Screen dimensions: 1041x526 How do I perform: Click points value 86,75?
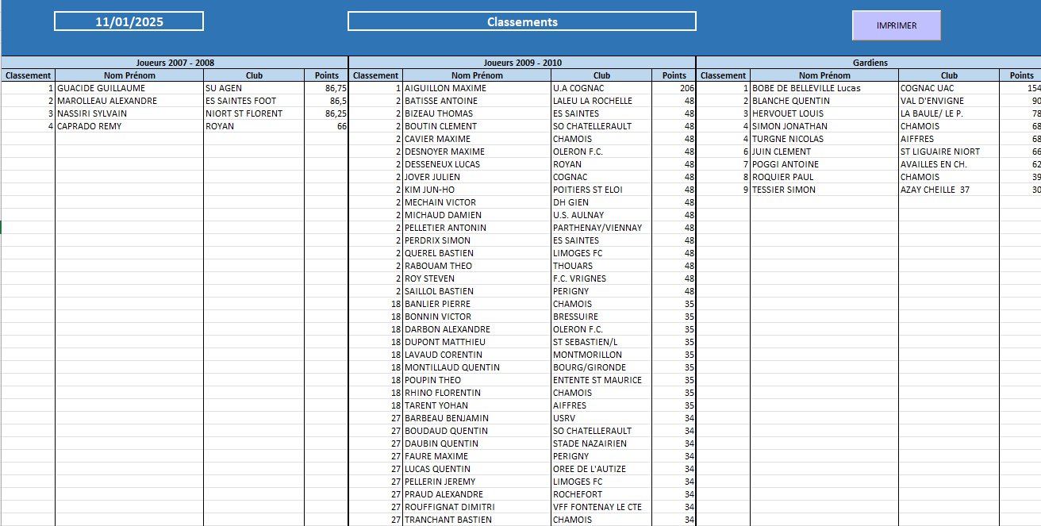[x=326, y=88]
